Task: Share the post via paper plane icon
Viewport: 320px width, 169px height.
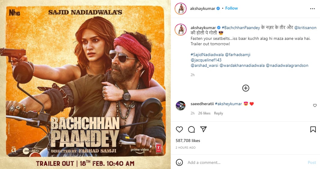Action: [x=203, y=129]
